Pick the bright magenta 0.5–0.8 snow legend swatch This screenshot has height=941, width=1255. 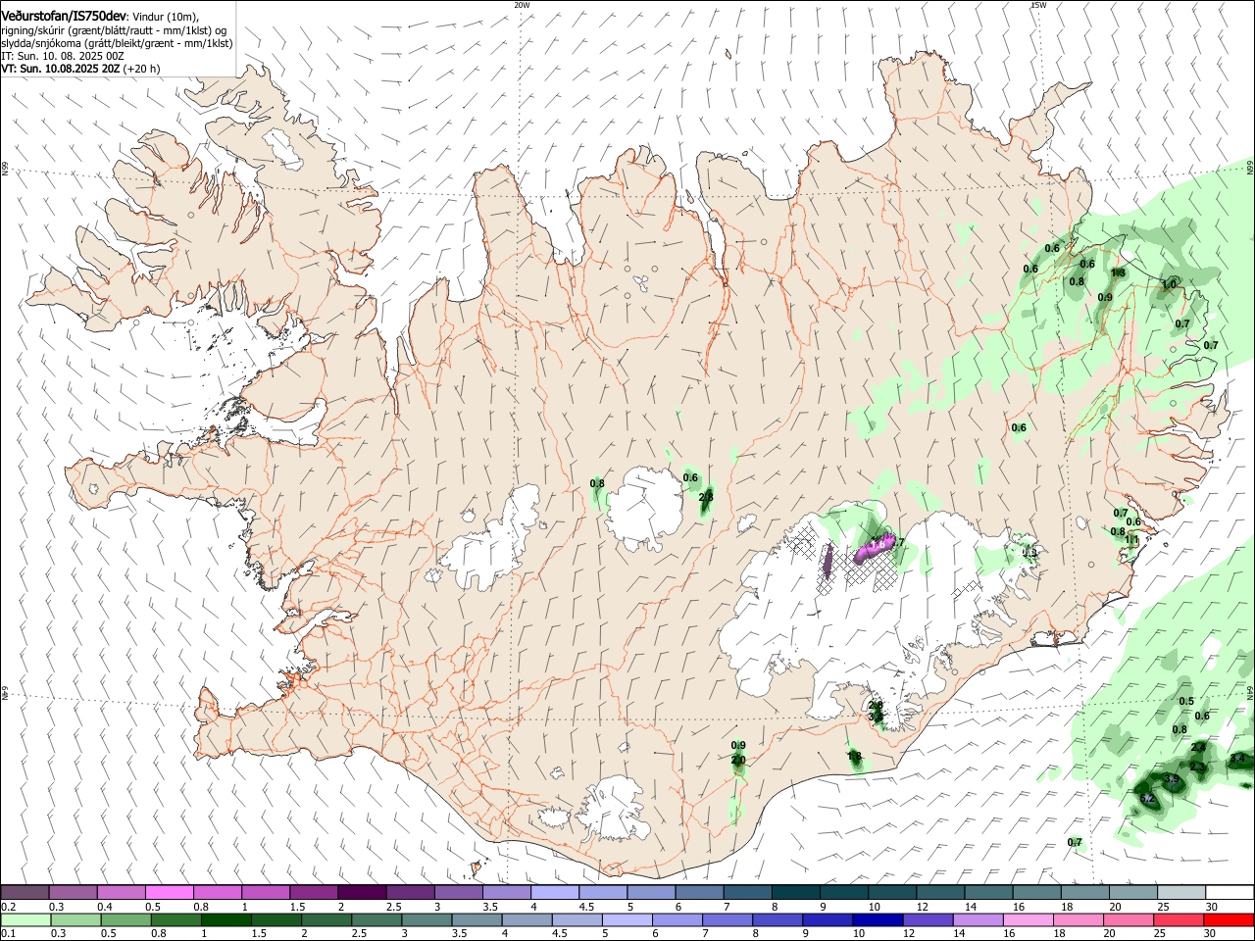[x=170, y=892]
